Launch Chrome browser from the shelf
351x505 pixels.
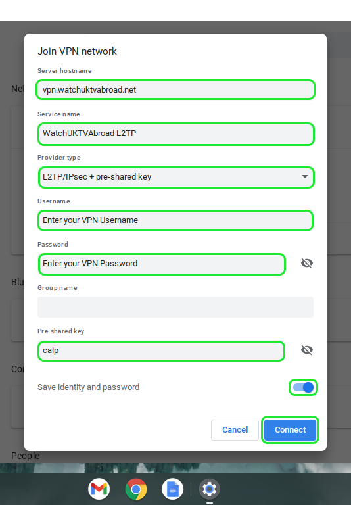click(136, 489)
